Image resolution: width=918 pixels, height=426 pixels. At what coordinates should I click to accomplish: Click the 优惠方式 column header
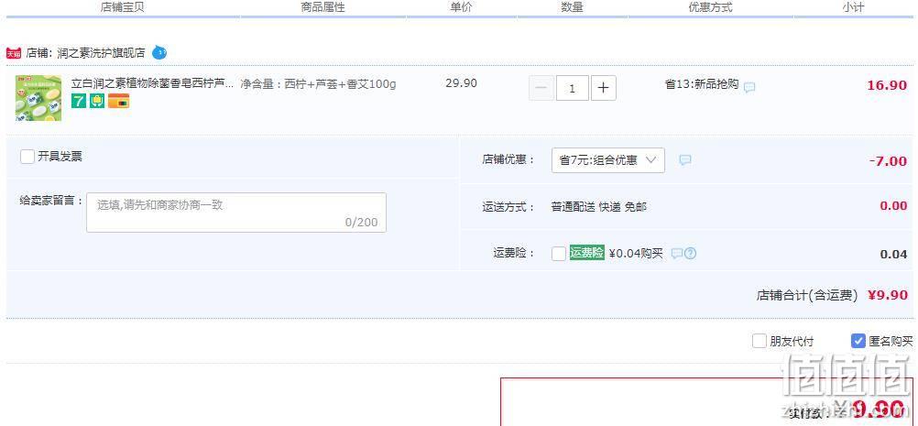click(x=710, y=7)
